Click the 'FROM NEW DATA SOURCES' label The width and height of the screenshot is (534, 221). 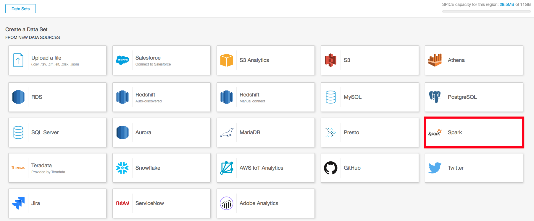(33, 37)
